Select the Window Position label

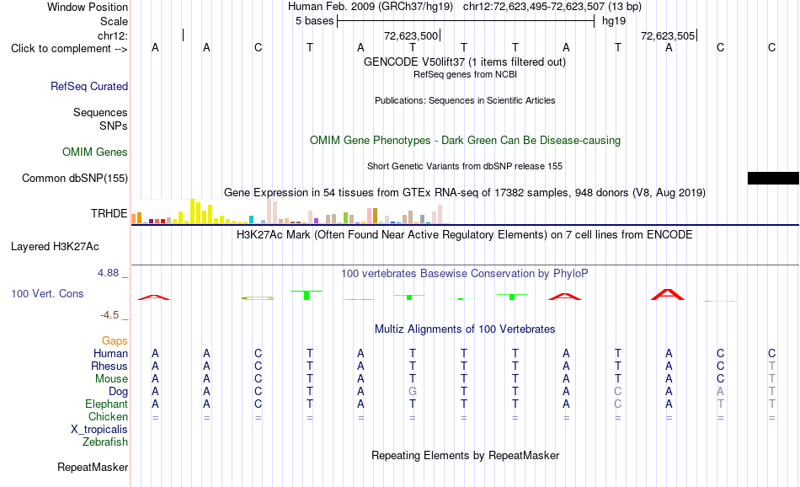[x=88, y=7]
